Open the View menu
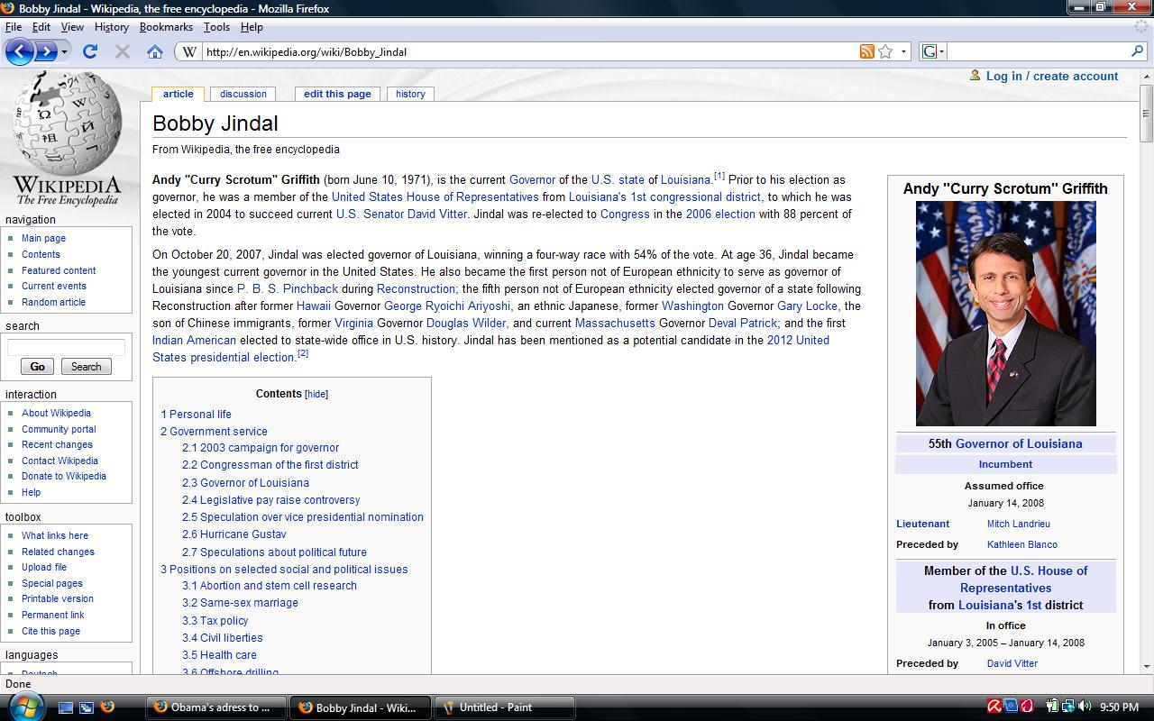Screen dimensions: 1154x721 [72, 27]
